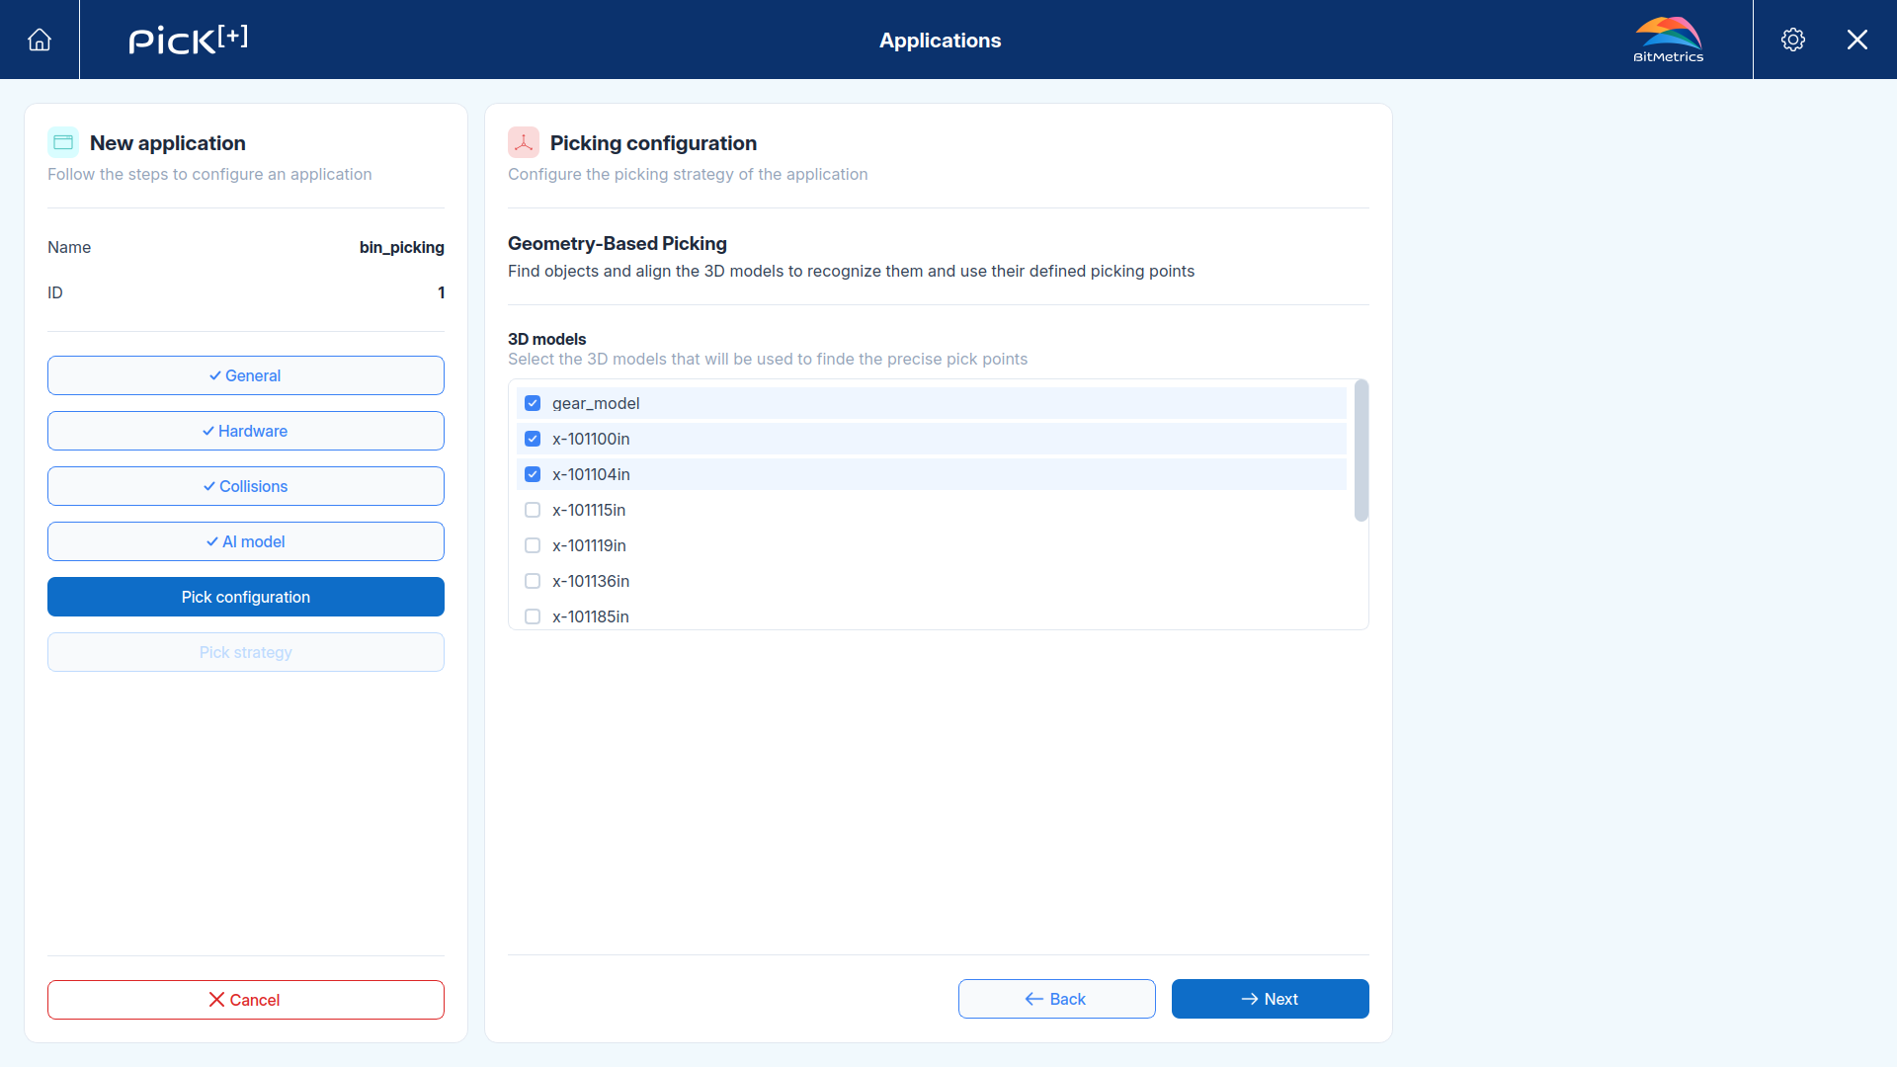Select the Pick configuration step
Image resolution: width=1897 pixels, height=1067 pixels.
[246, 597]
